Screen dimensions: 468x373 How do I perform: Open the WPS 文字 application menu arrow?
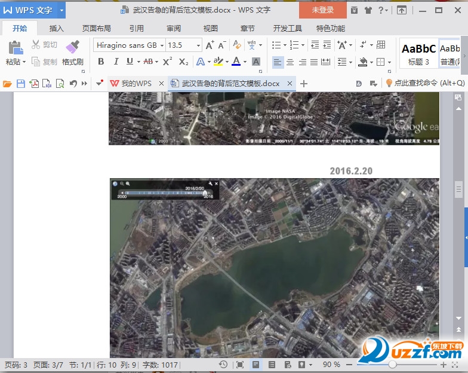click(x=61, y=10)
